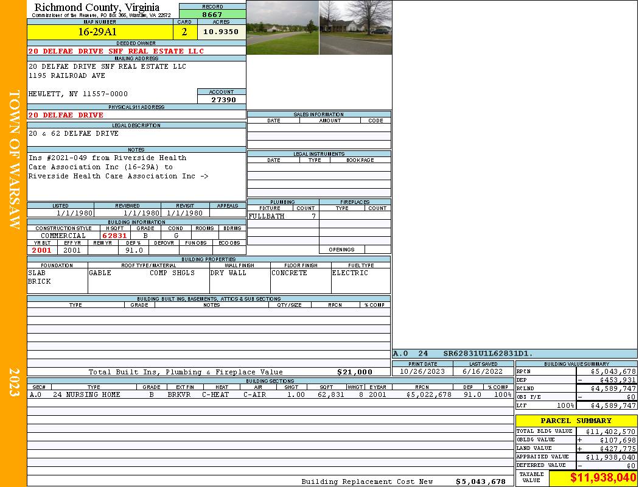This screenshot has width=639, height=487.
Task: Click the right building photo thumbnail
Action: click(x=355, y=27)
